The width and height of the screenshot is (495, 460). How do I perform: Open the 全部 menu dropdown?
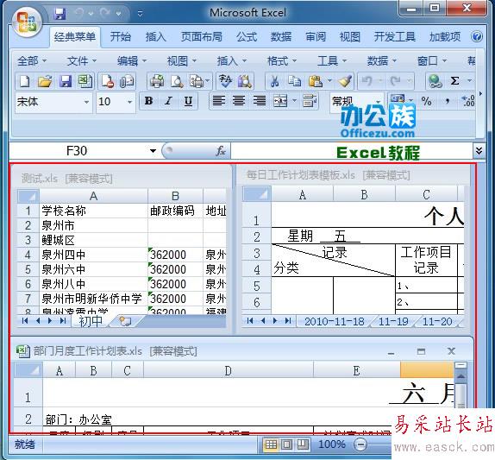pos(32,60)
